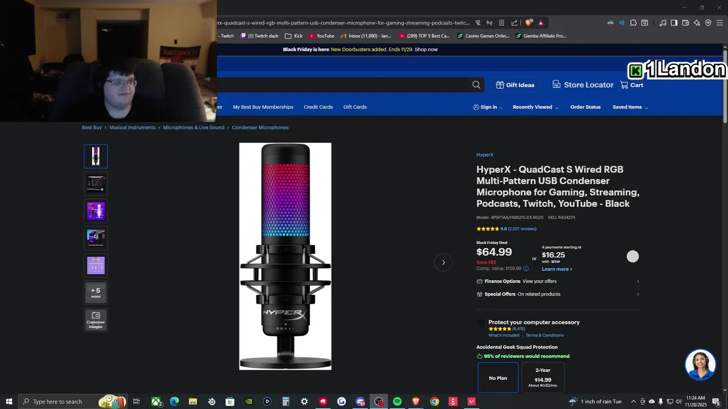Screen dimensions: 728x409
Task: Click the share page icon in address bar
Action: click(x=514, y=23)
